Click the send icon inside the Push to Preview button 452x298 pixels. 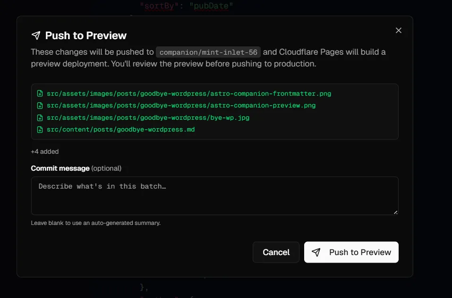click(316, 252)
